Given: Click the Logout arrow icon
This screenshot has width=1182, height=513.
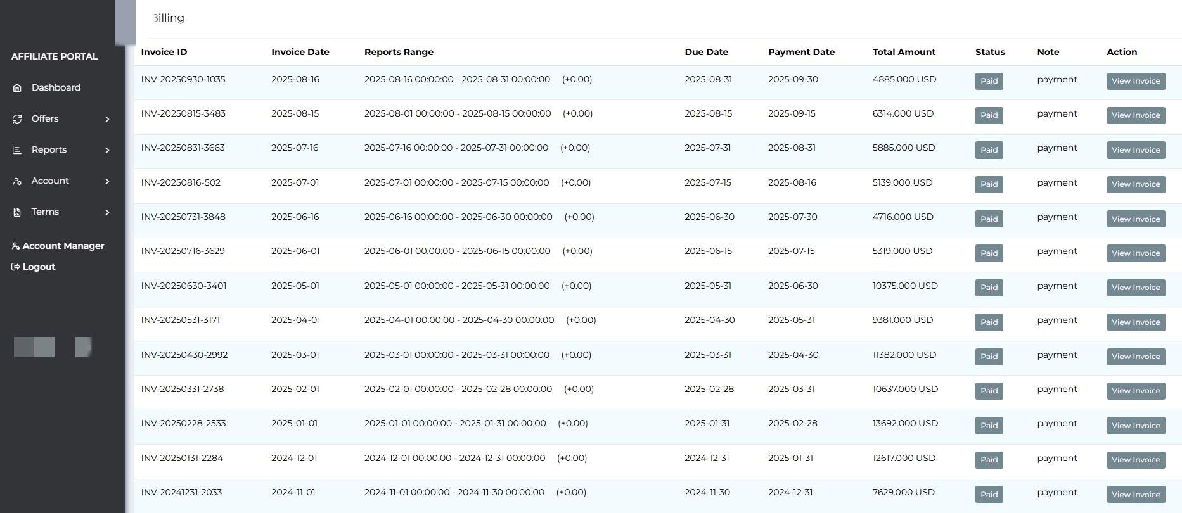Looking at the screenshot, I should pyautogui.click(x=16, y=267).
